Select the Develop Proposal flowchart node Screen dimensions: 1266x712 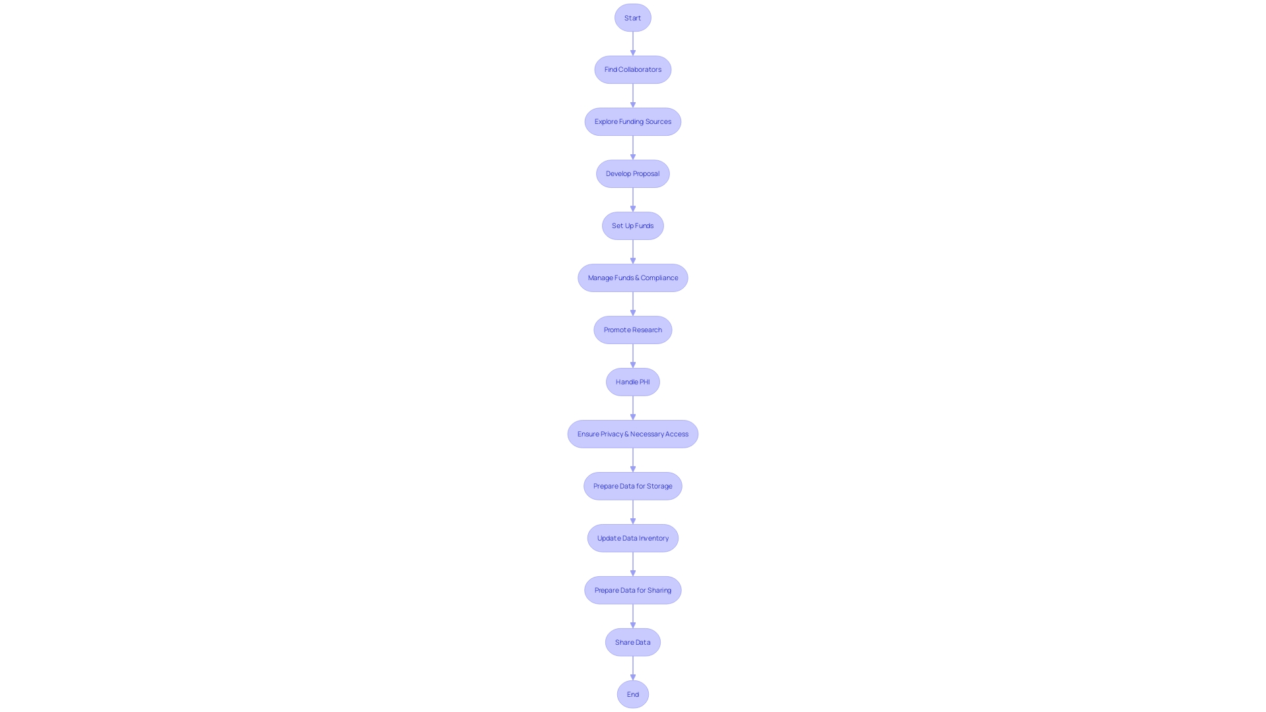pos(632,173)
